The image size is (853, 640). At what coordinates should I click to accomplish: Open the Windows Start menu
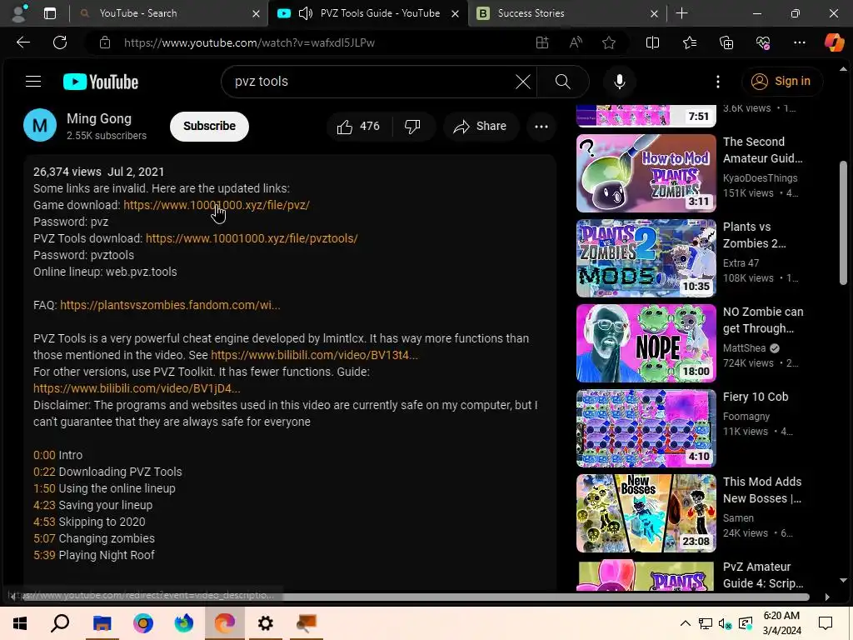coord(20,623)
